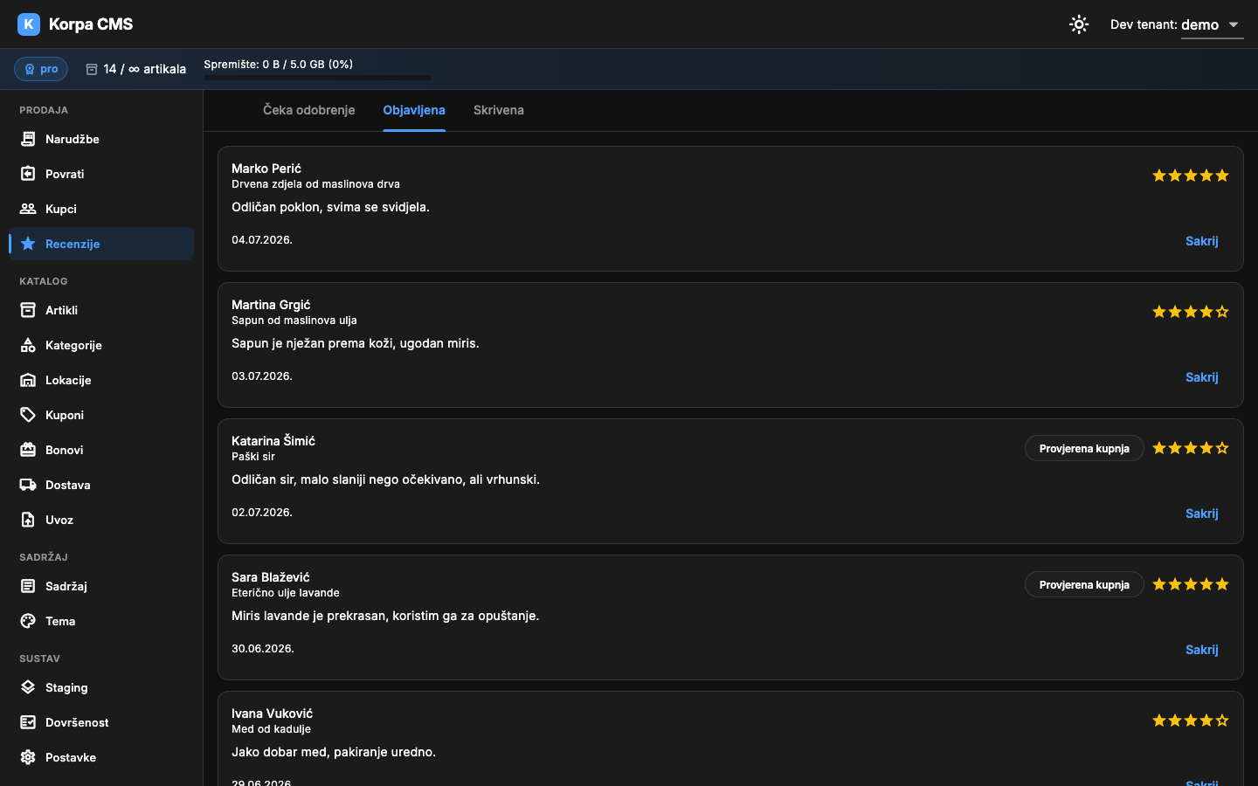Open Uvoz import file icon
This screenshot has height=786, width=1258.
[x=28, y=520]
